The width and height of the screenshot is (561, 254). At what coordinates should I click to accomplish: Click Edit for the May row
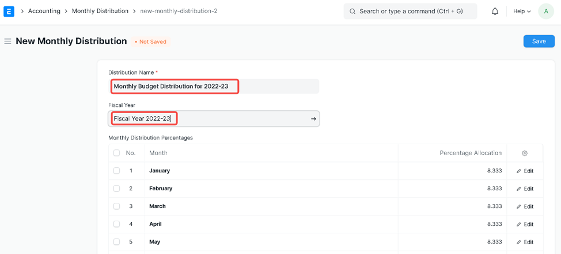(x=525, y=242)
